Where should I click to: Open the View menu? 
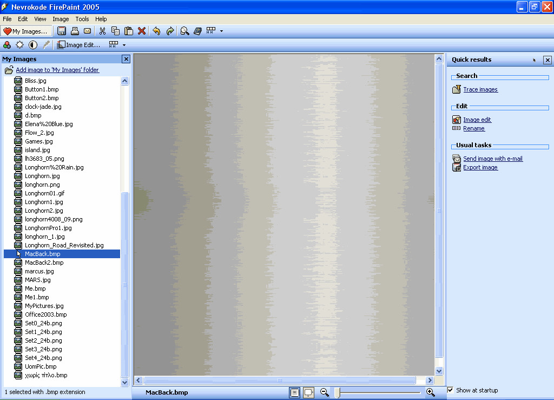pos(40,19)
